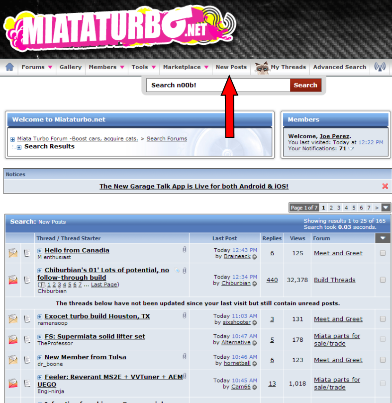The height and width of the screenshot is (403, 392).
Task: Go to last post icon beside sixshooter
Action: 255,322
